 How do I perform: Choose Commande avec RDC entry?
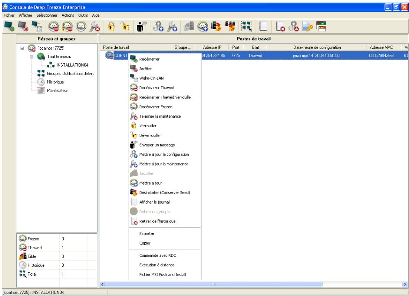coord(165,255)
